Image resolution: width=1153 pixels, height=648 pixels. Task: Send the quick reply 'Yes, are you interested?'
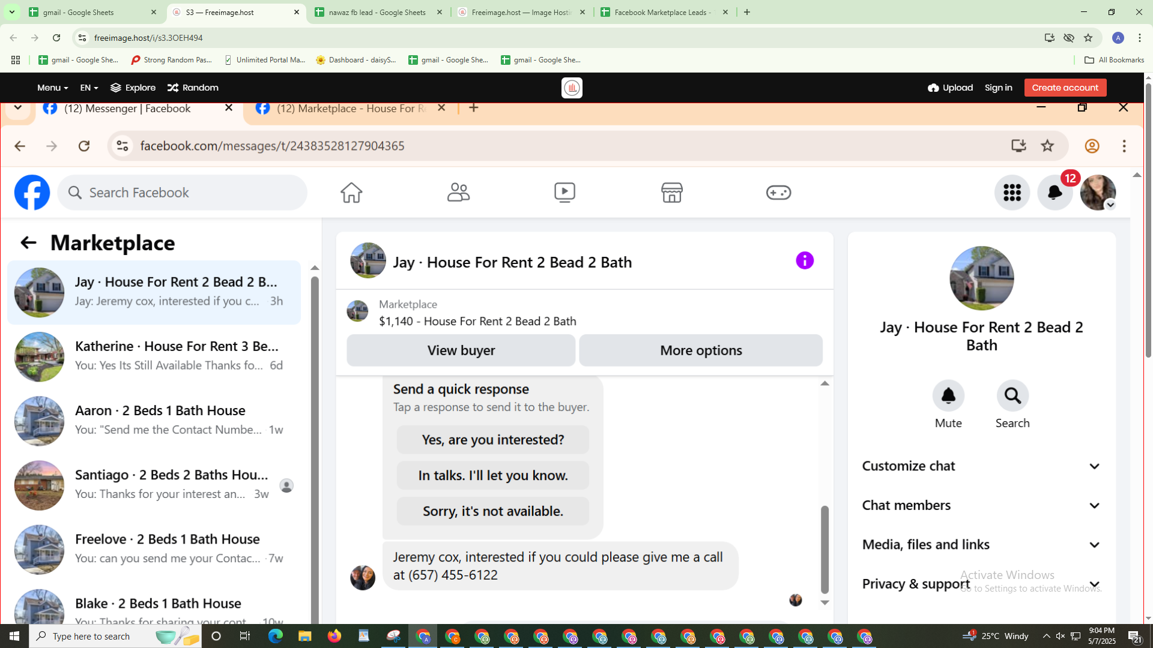click(x=492, y=440)
